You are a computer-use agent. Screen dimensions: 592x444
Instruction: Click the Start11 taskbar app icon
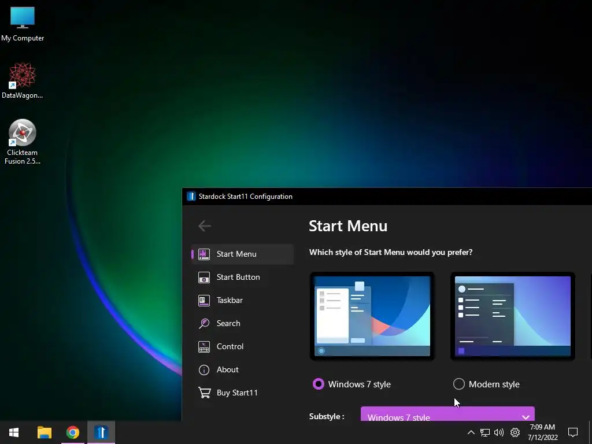pyautogui.click(x=101, y=432)
